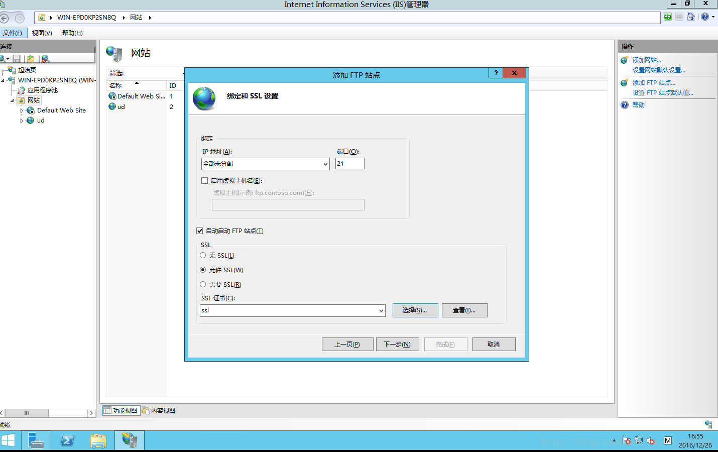Viewport: 718px width, 452px height.
Task: Click the save icon in the Connections toolbar
Action: click(17, 59)
